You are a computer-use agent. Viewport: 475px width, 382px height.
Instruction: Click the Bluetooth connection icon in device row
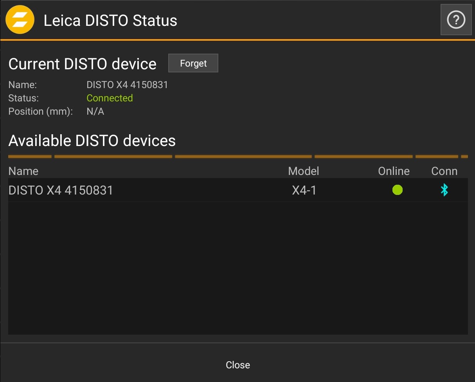[444, 190]
